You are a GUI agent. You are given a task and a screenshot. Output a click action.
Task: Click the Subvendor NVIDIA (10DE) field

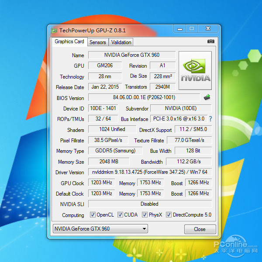click(181, 108)
